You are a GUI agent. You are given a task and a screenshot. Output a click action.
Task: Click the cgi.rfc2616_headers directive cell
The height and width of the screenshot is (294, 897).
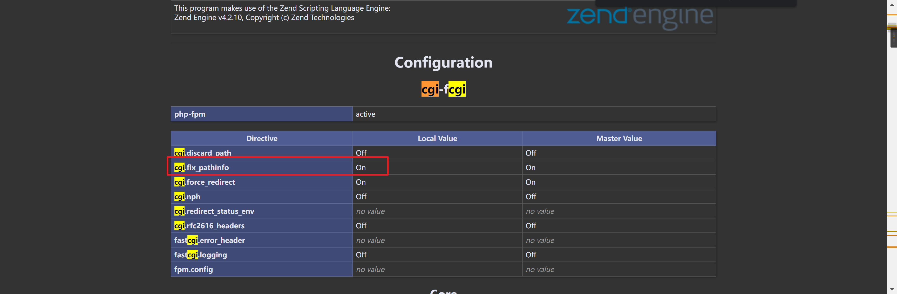pyautogui.click(x=262, y=226)
